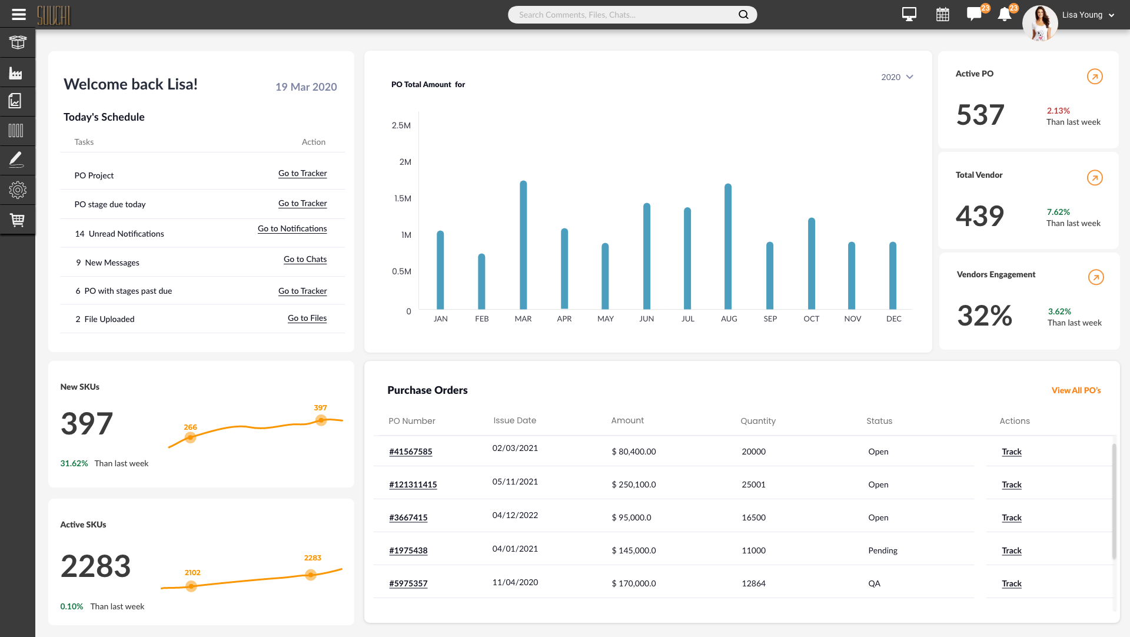Image resolution: width=1130 pixels, height=637 pixels.
Task: Click the Suuchi logo
Action: click(x=54, y=15)
